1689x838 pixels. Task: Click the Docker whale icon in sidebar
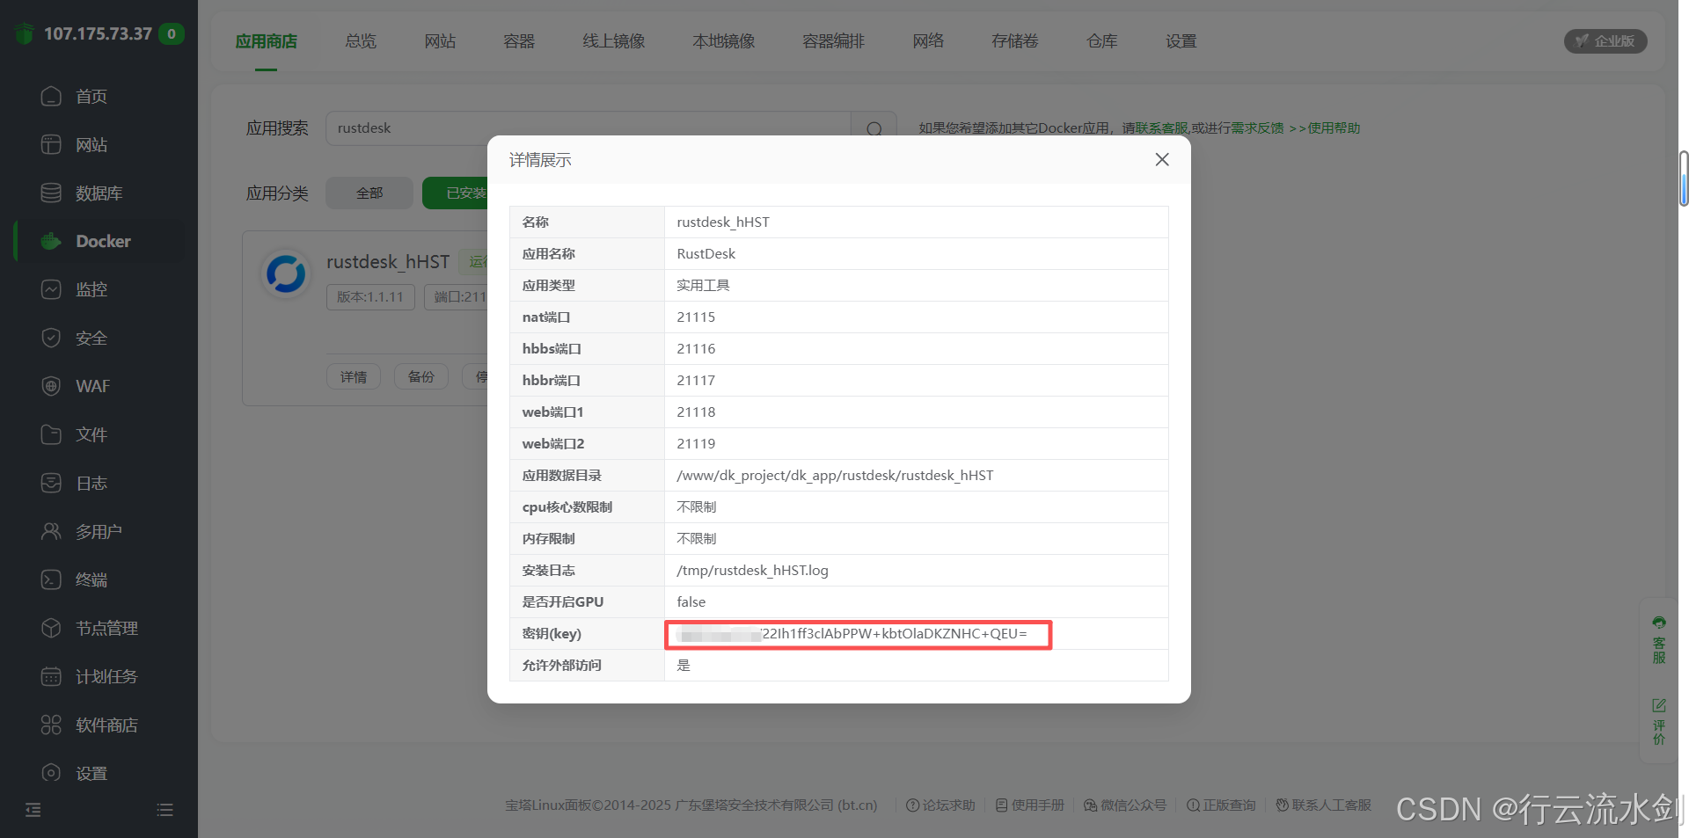coord(51,241)
